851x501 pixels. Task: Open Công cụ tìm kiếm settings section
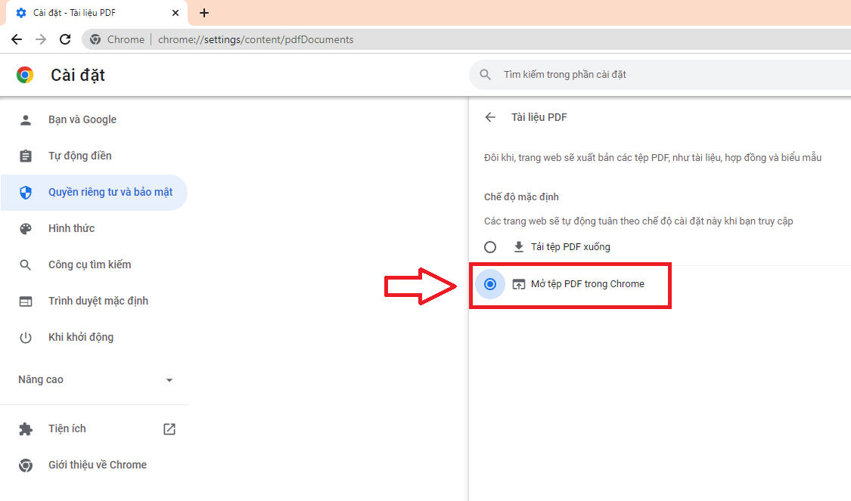coord(95,265)
